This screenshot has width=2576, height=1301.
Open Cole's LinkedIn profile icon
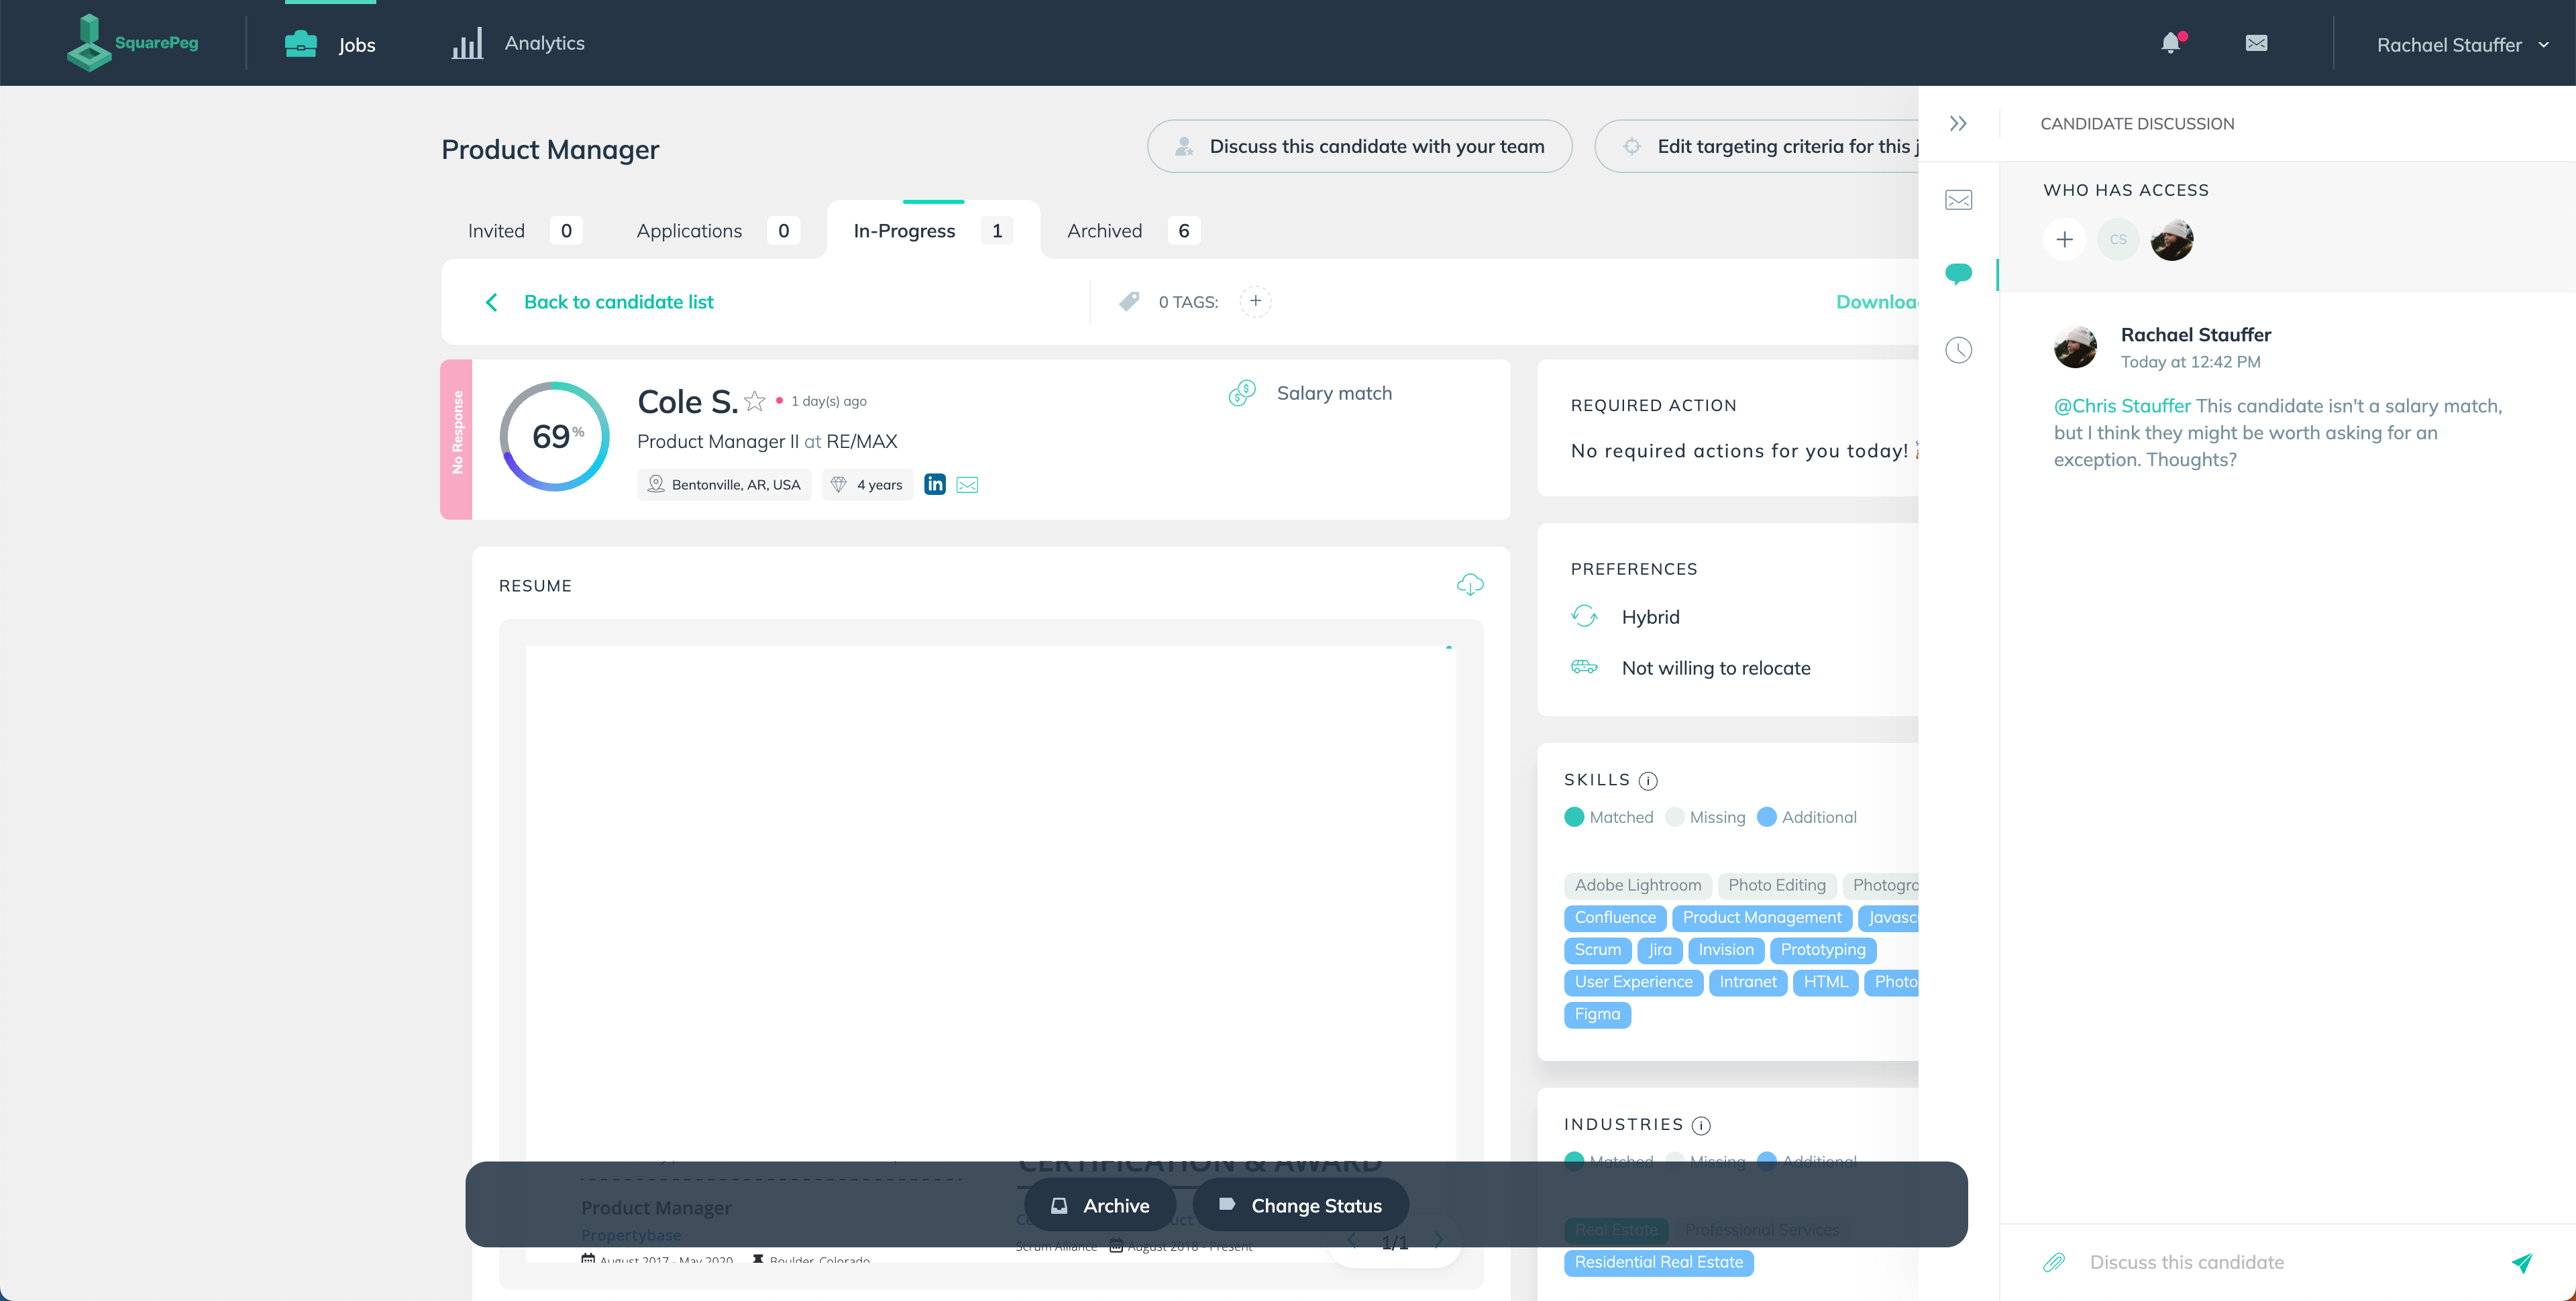click(935, 484)
